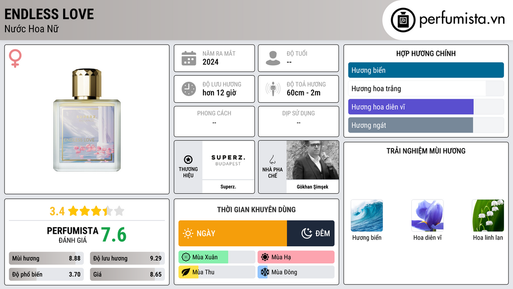
Task: Click the Nhà pha chế label
Action: point(272,173)
